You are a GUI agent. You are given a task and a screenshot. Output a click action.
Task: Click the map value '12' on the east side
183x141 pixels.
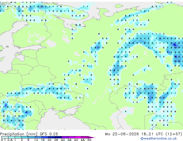tap(175, 61)
